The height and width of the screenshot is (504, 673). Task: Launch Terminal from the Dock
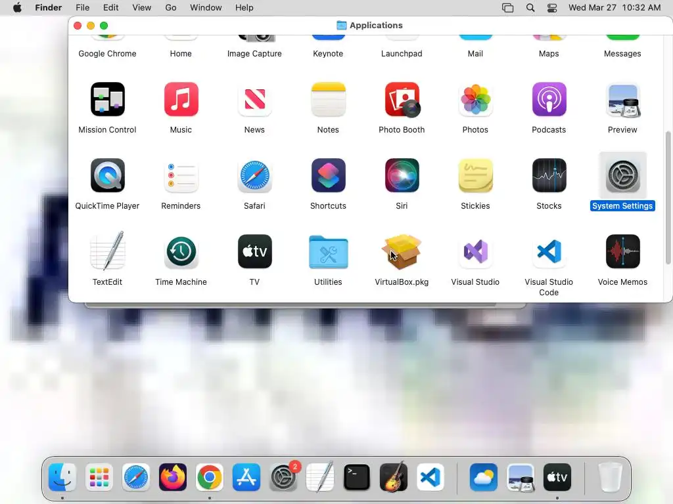pos(357,477)
